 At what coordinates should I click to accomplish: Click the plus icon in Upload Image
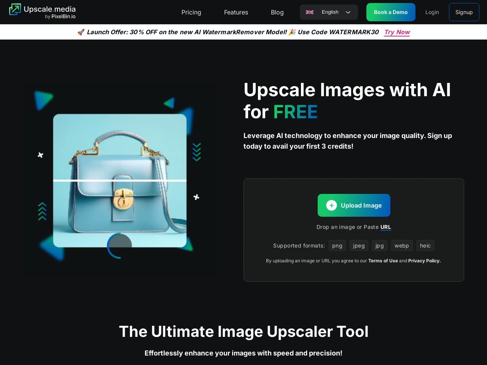tap(331, 205)
